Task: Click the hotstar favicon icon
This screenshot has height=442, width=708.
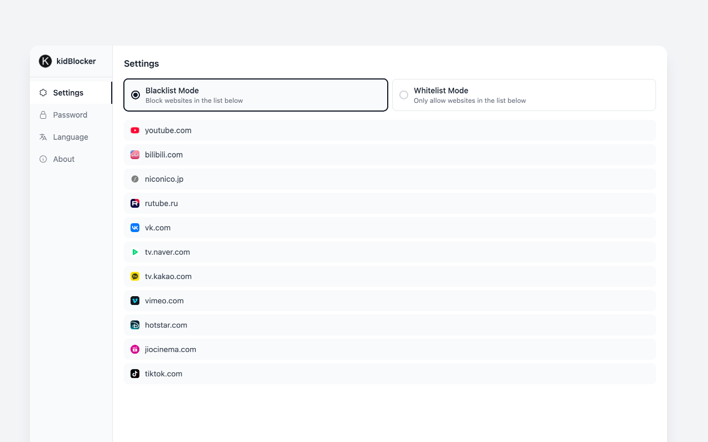Action: [x=135, y=325]
